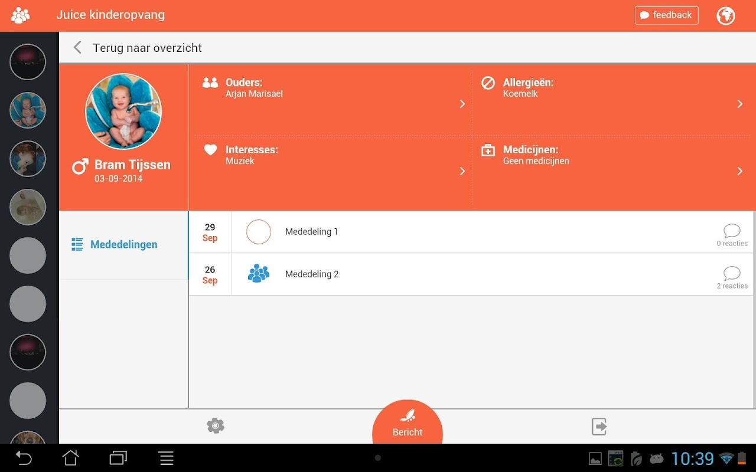Click the Muziek interest text
Screen dimensions: 756x472
tap(240, 161)
